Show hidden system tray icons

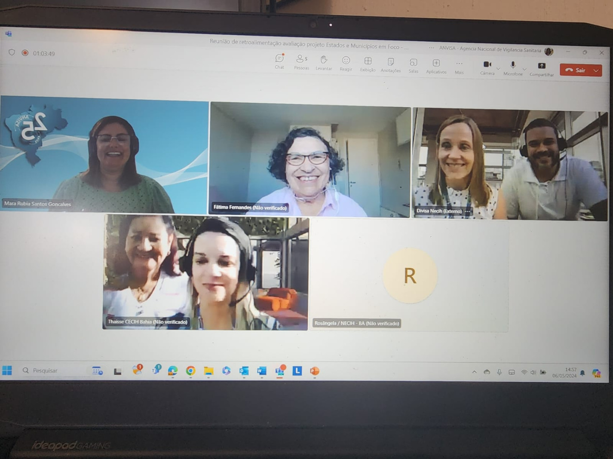(x=474, y=372)
